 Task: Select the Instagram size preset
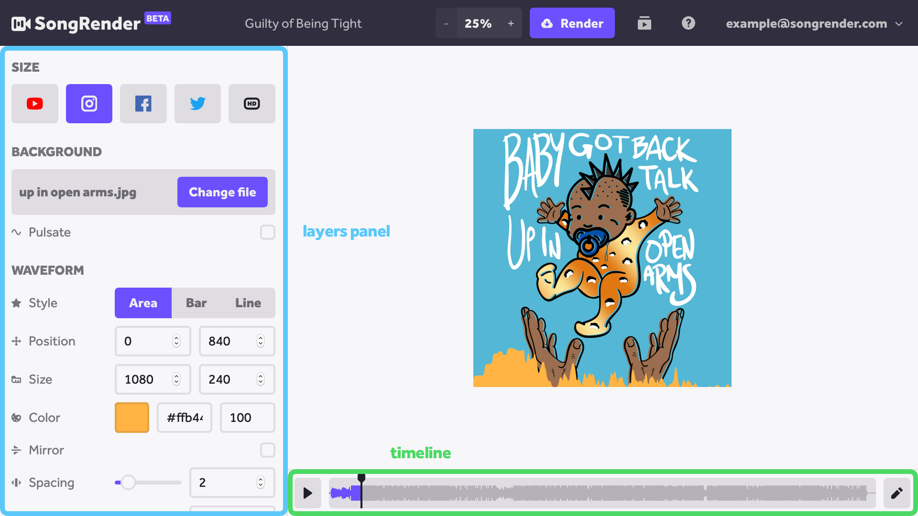point(89,104)
